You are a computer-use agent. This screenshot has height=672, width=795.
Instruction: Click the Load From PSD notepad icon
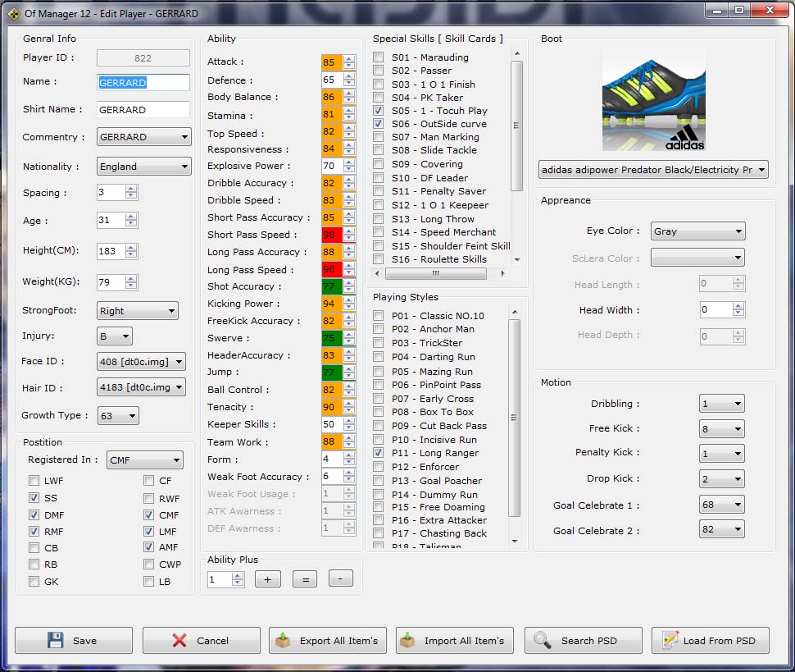point(670,641)
